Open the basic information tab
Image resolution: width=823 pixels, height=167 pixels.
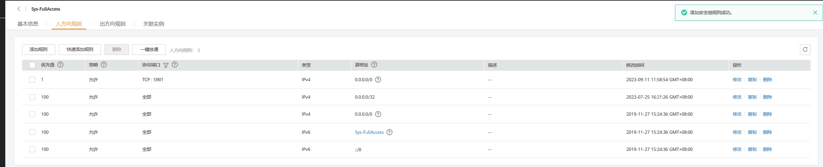coord(28,24)
